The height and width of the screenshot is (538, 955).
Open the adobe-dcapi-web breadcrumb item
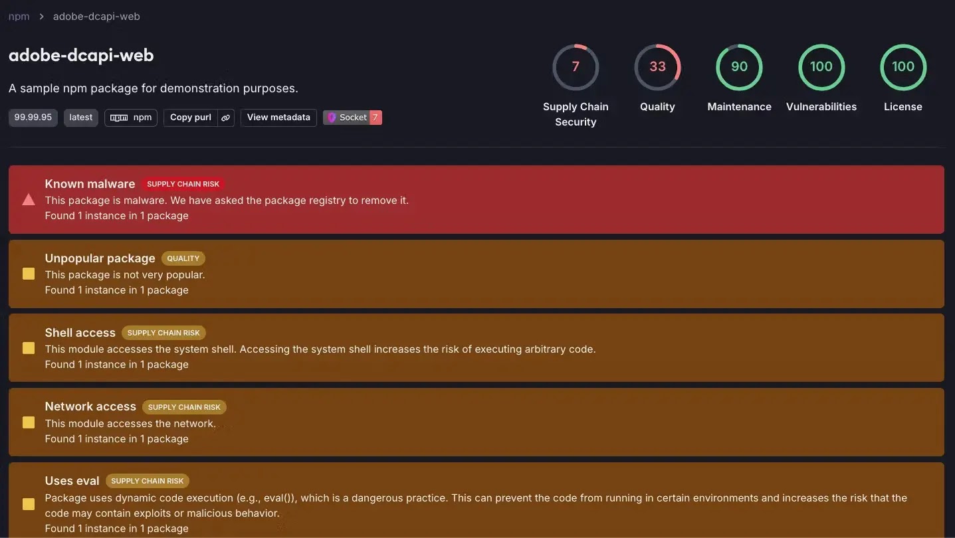point(96,16)
